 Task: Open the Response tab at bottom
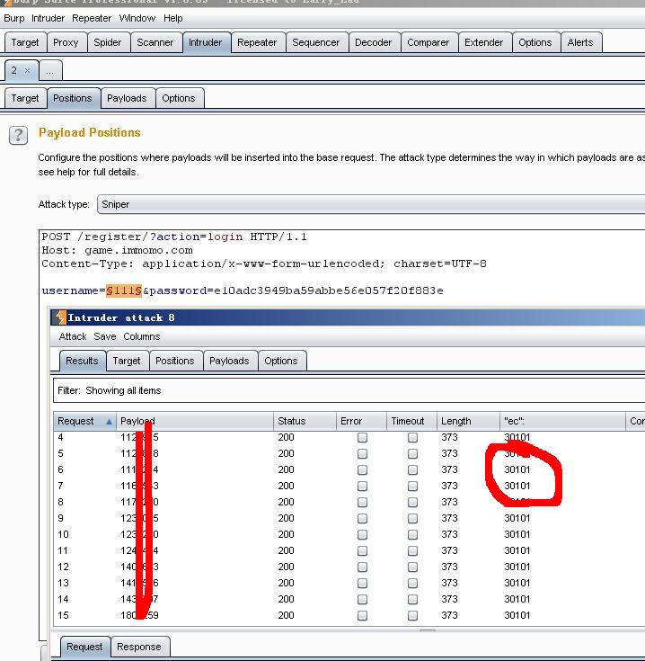point(139,648)
